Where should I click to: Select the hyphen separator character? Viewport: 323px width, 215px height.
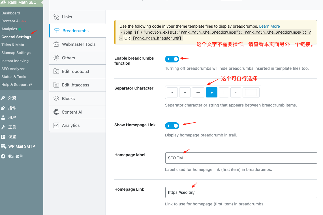click(x=172, y=92)
